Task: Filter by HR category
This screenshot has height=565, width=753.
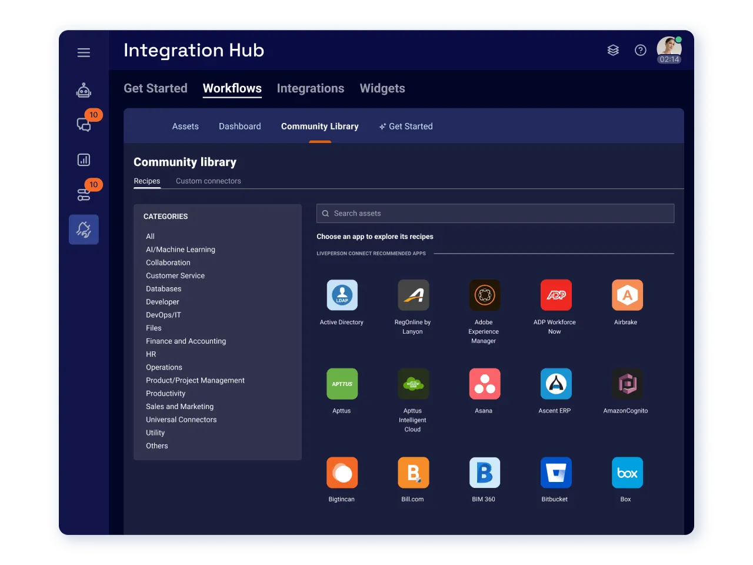Action: [x=151, y=354]
